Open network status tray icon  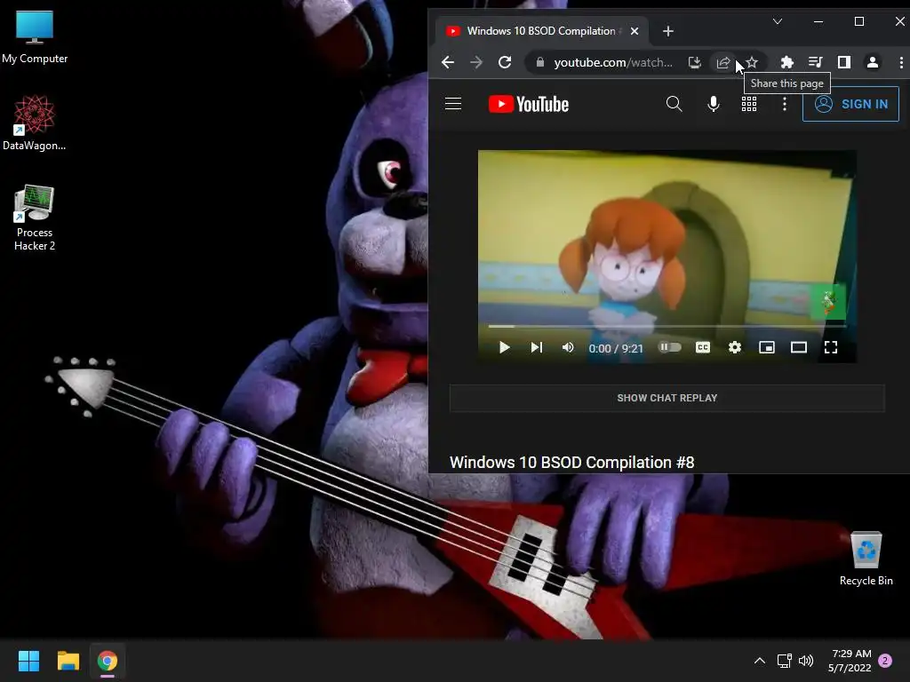click(784, 661)
